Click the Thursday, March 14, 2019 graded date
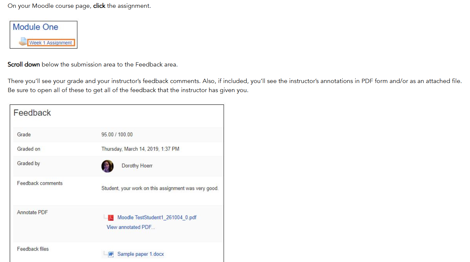The image size is (470, 262). coord(140,149)
